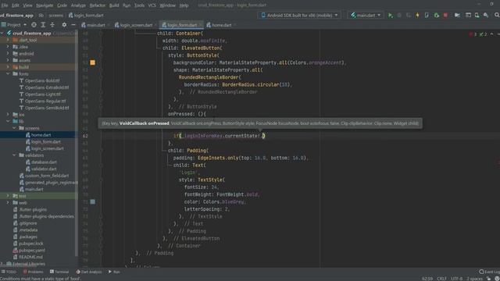Open Project panel settings gear
The image size is (500, 281).
point(64,24)
